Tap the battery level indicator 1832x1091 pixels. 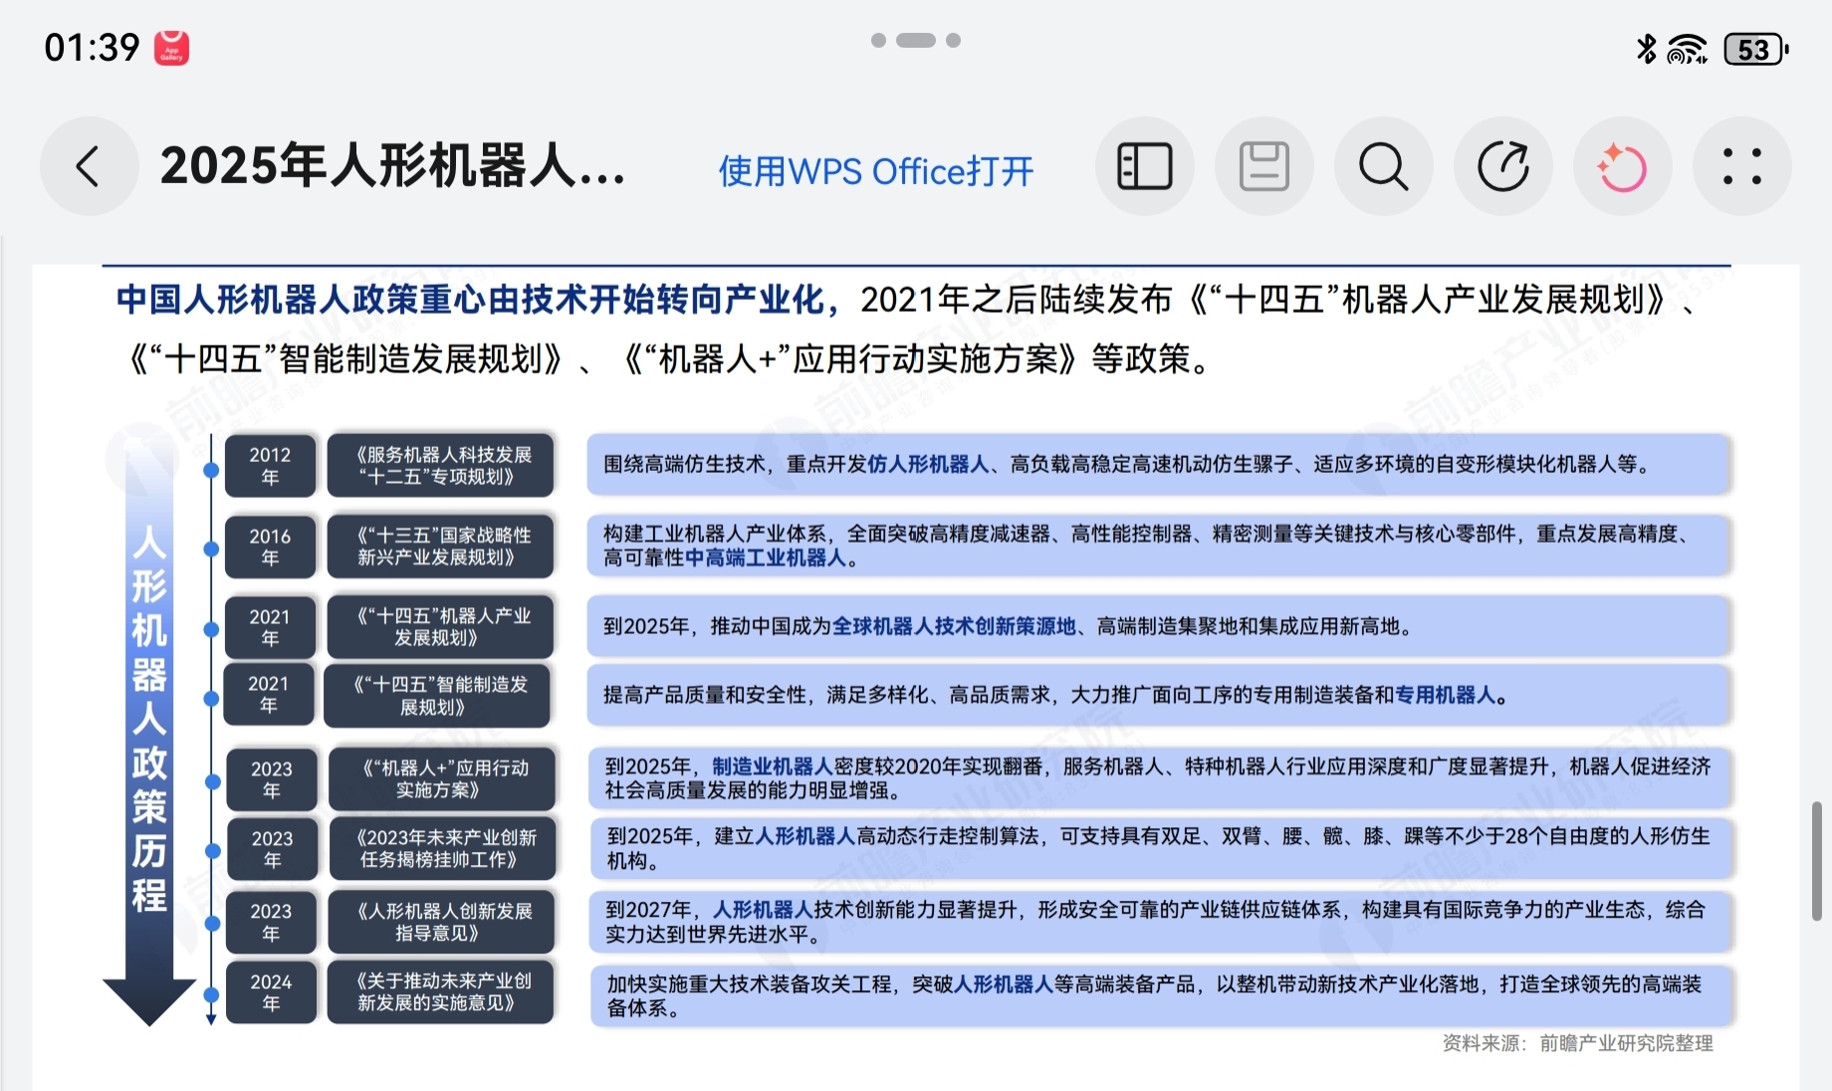[1757, 49]
